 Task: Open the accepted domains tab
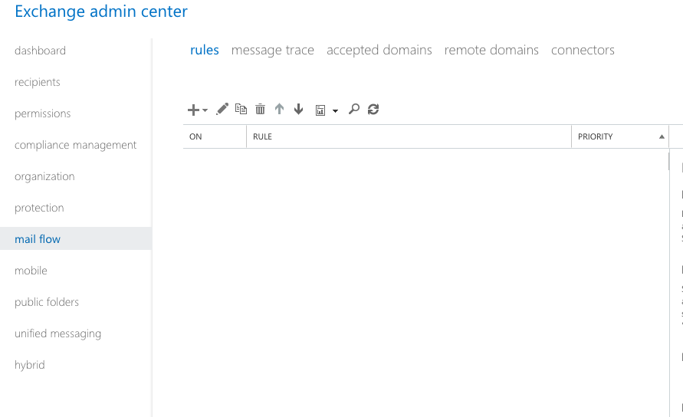(x=379, y=50)
